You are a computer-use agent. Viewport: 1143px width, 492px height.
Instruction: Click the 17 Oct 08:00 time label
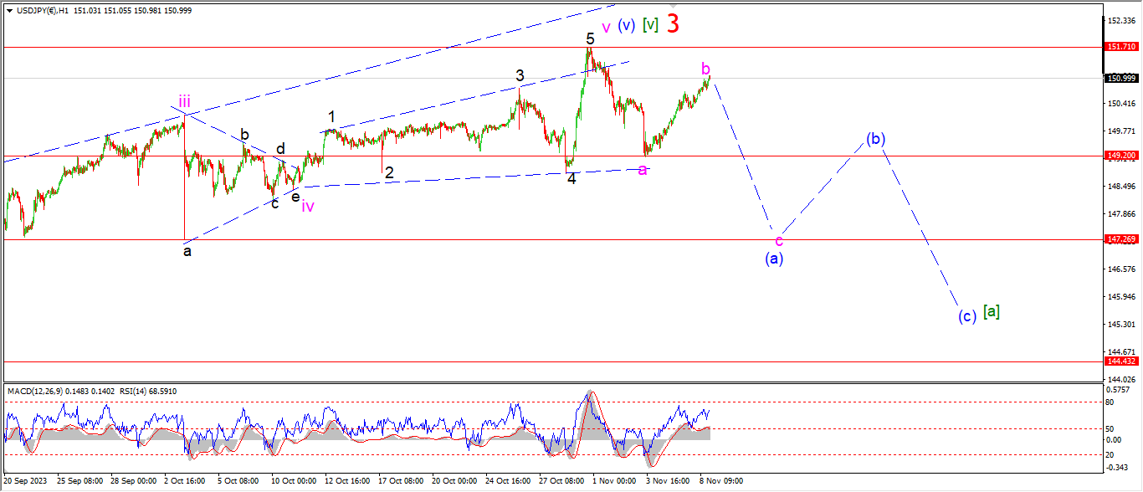pyautogui.click(x=401, y=481)
